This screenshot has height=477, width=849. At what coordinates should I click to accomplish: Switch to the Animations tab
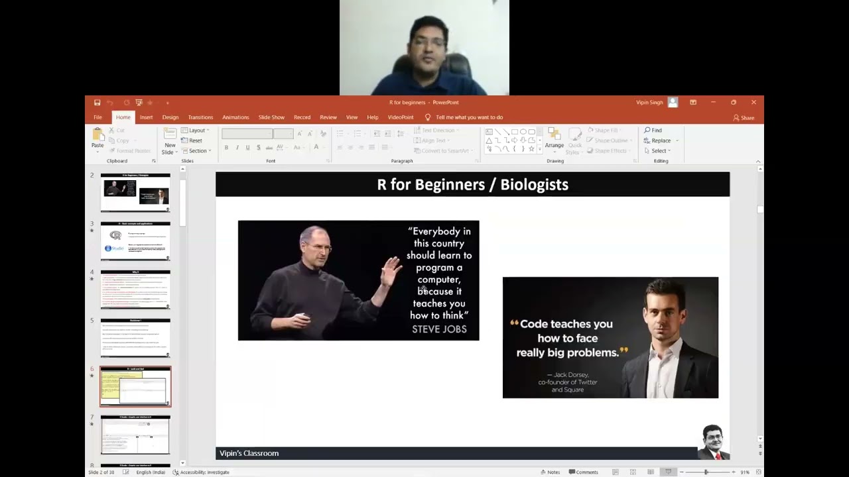pyautogui.click(x=235, y=117)
